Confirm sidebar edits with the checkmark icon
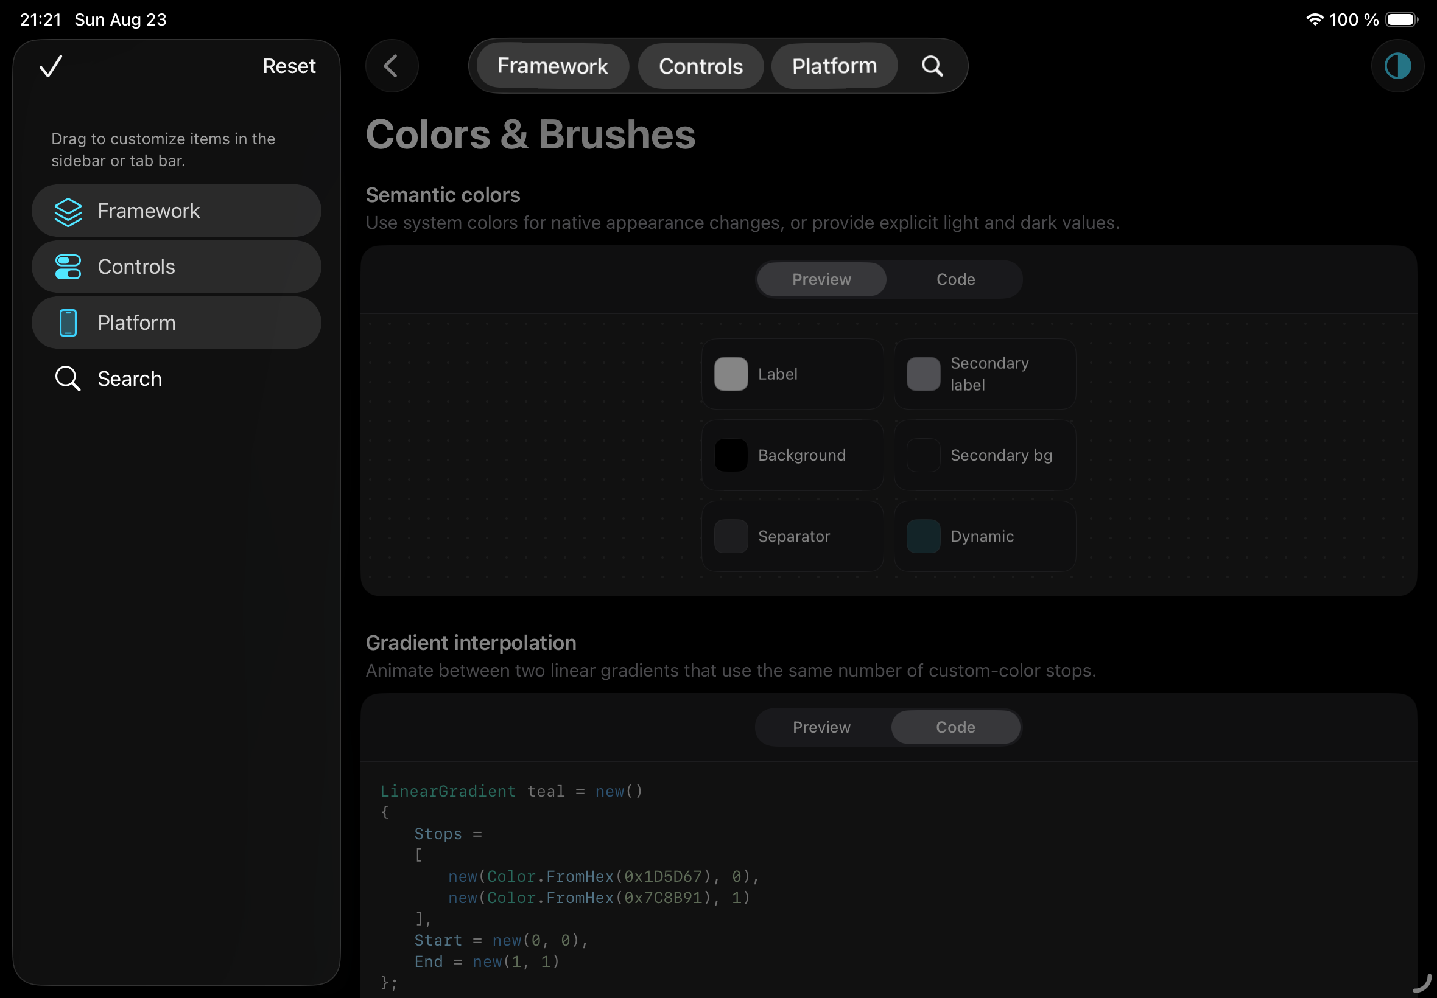Screen dimensions: 1437x998 click(x=51, y=66)
